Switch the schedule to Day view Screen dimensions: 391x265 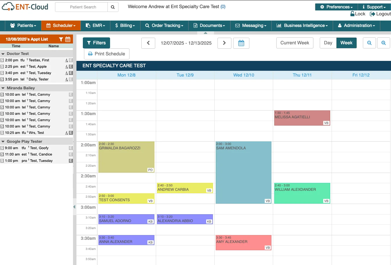click(328, 43)
